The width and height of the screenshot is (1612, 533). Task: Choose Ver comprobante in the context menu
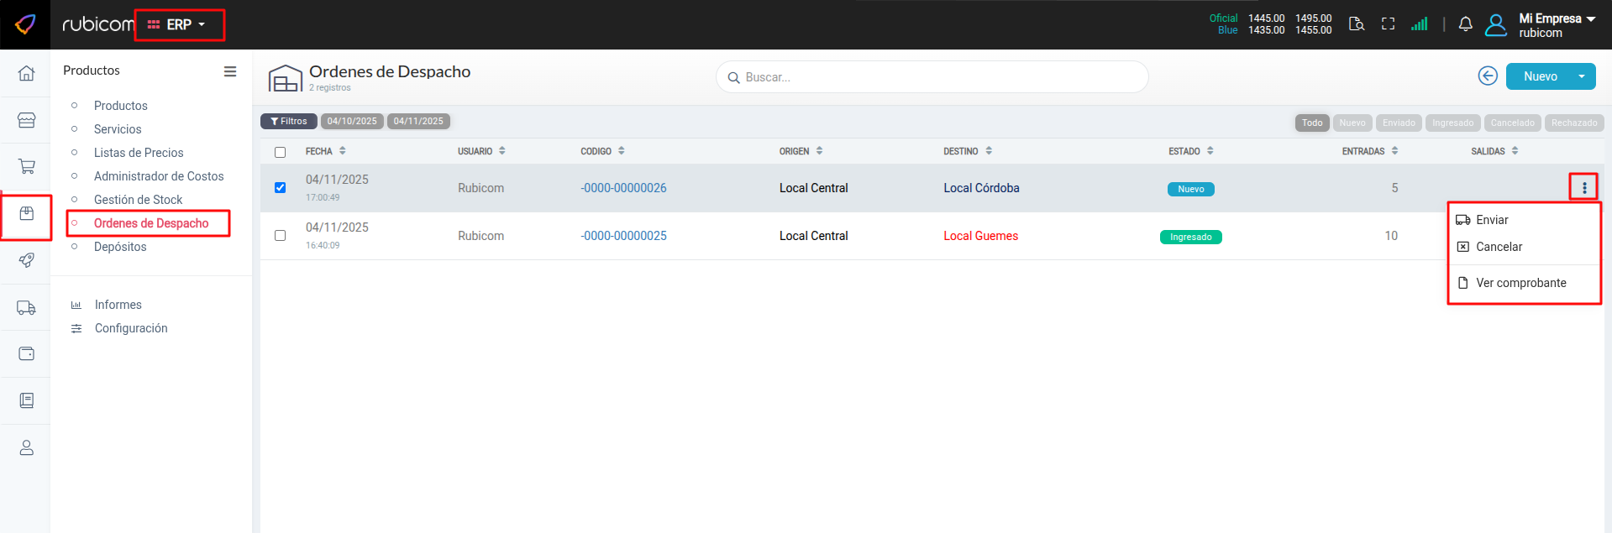point(1520,283)
